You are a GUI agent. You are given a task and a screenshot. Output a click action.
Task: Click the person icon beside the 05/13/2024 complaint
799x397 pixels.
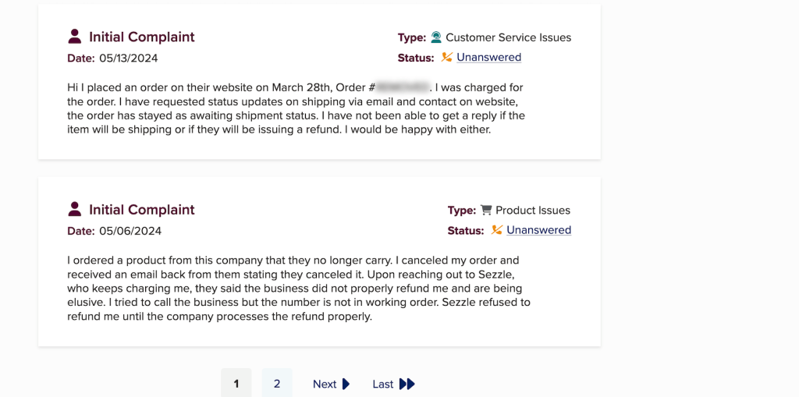point(75,37)
